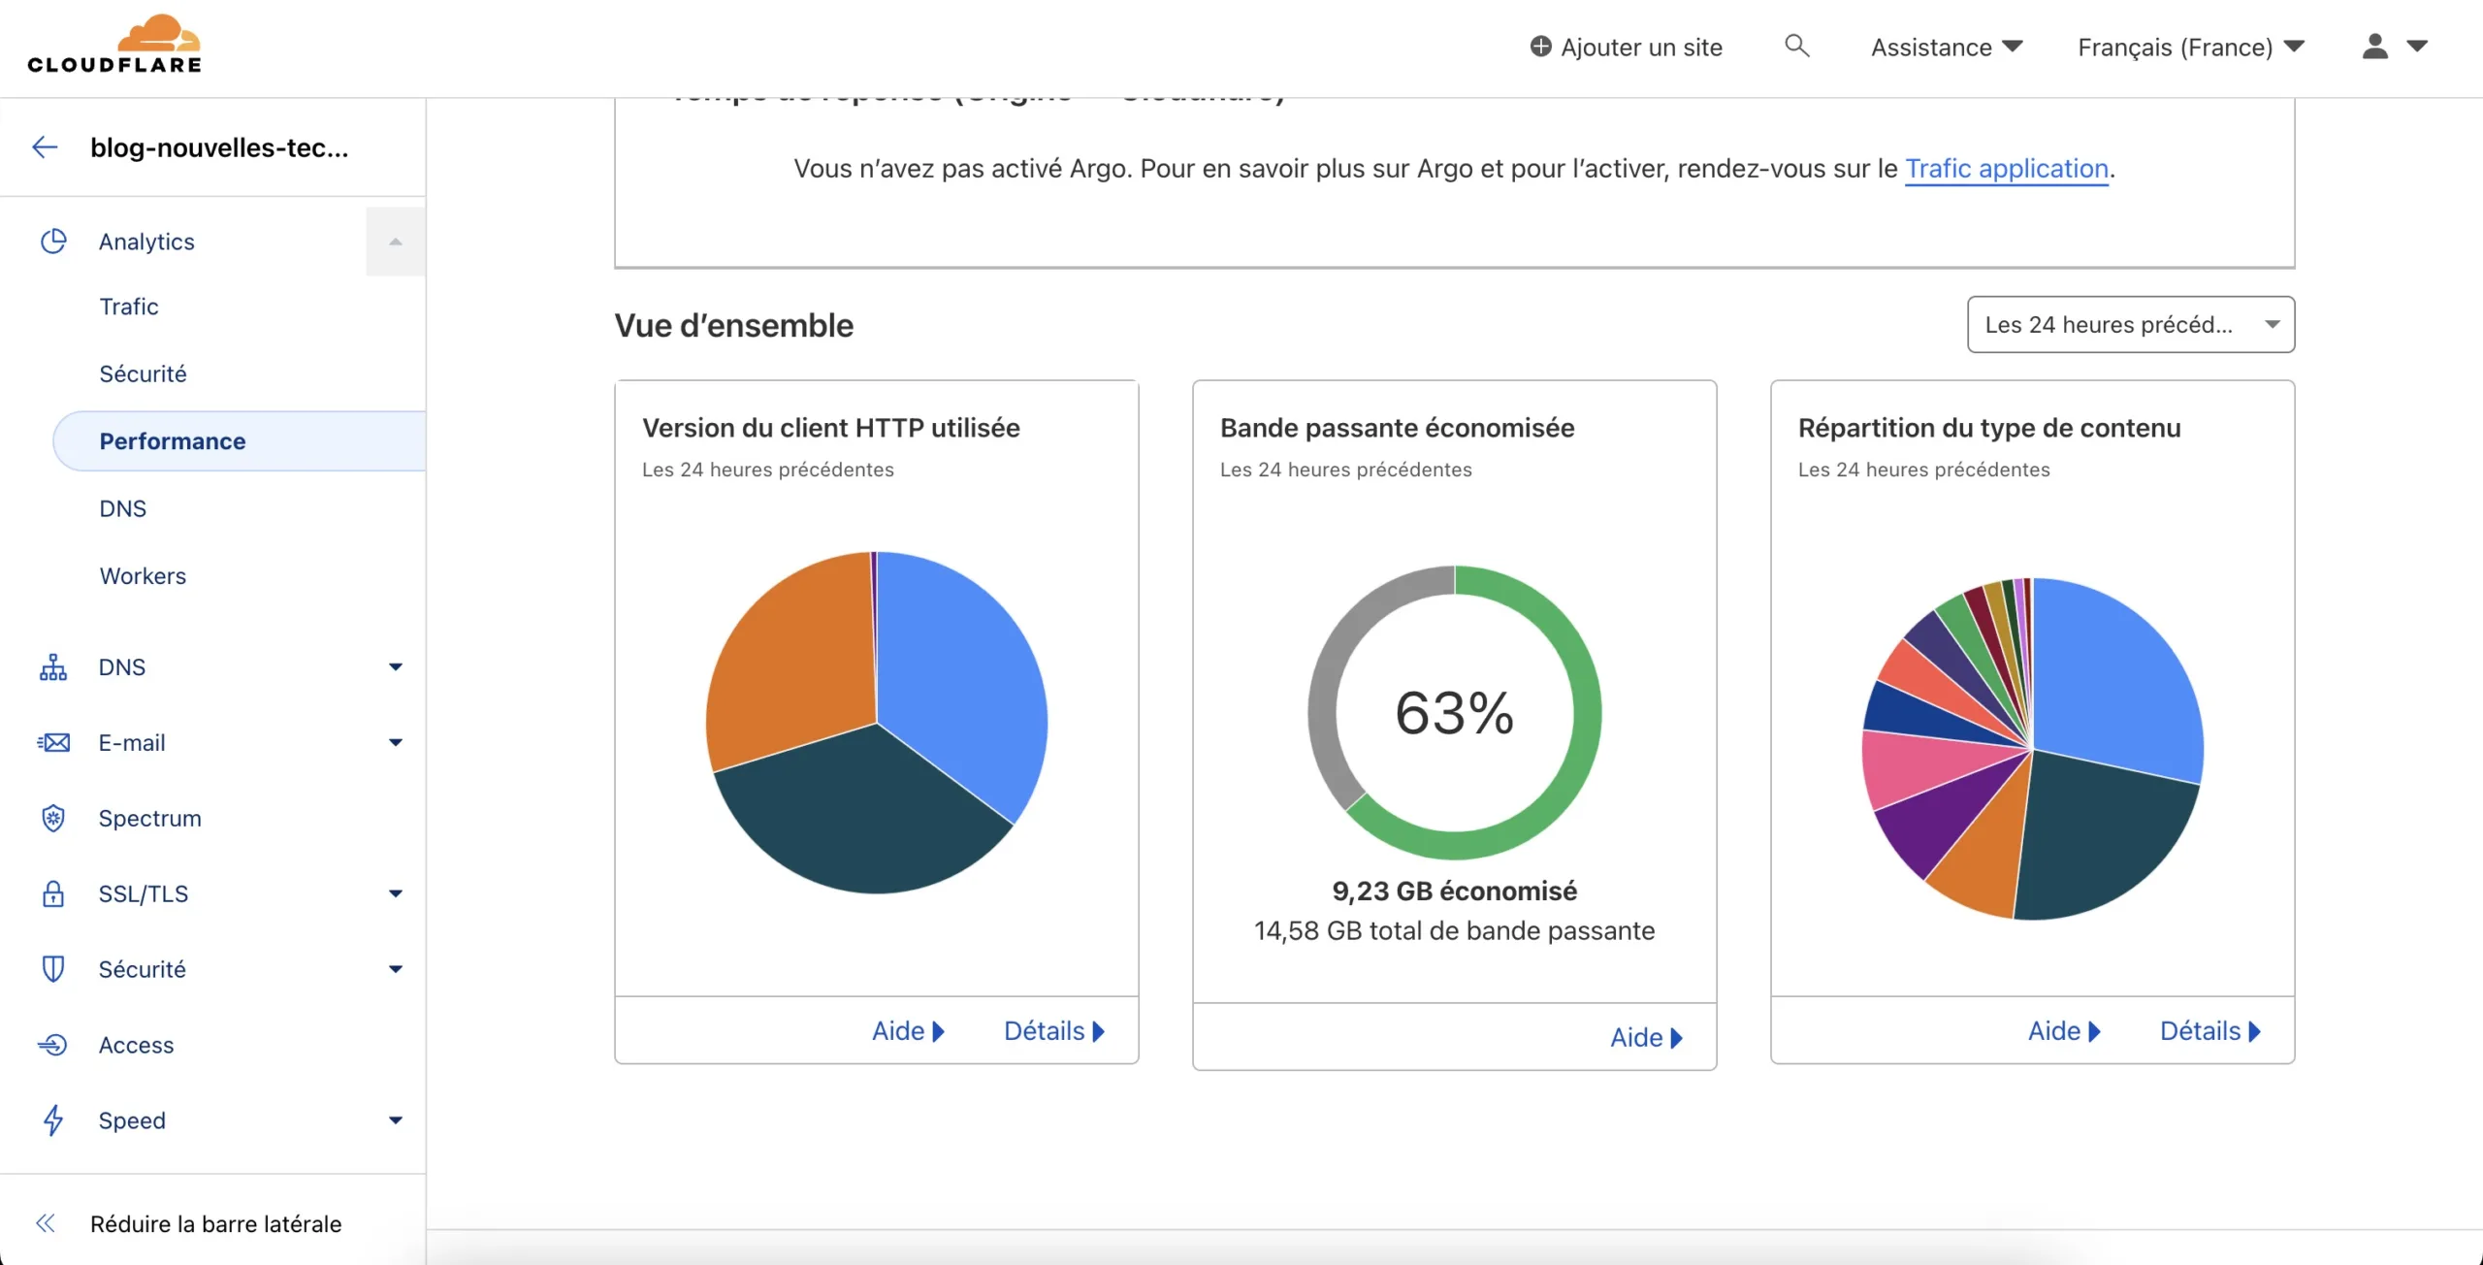
Task: Collapse the Analytics section arrow
Action: tap(396, 242)
